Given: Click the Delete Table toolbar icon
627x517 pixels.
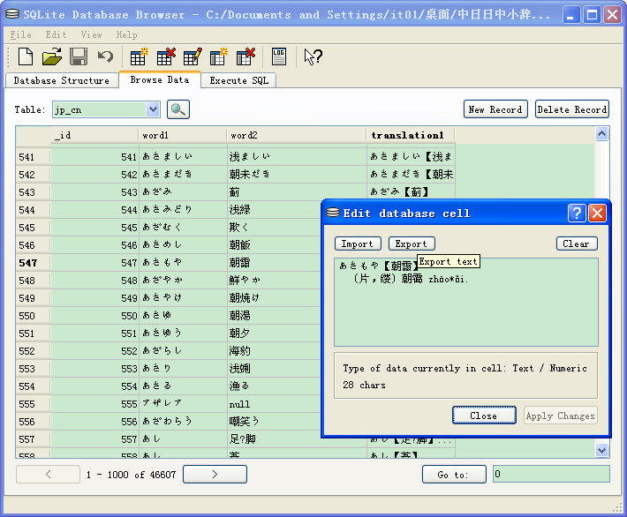Looking at the screenshot, I should (166, 56).
